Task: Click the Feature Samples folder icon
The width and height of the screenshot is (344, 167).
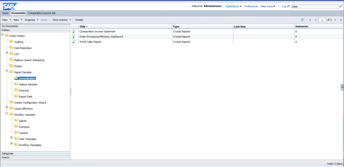Action: (x=16, y=84)
